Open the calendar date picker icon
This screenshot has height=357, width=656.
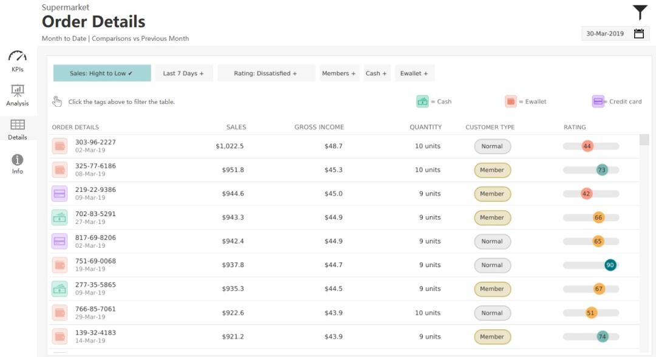point(639,33)
